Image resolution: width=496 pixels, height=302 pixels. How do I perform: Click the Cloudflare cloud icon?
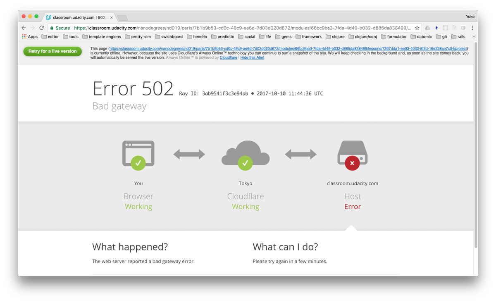tap(246, 155)
